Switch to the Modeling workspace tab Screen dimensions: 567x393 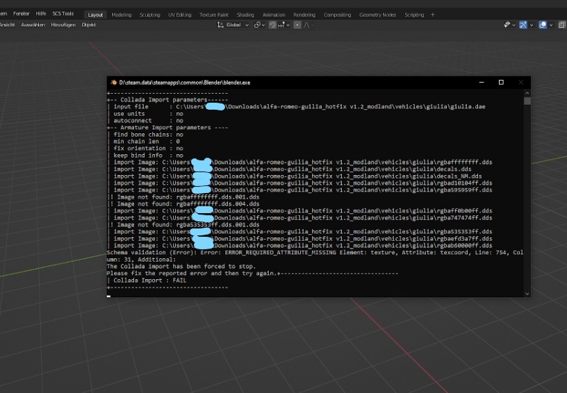(121, 15)
